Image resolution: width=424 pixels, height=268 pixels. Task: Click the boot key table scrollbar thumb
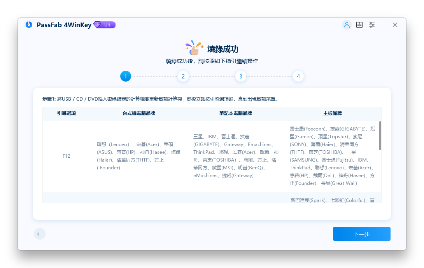click(x=380, y=136)
